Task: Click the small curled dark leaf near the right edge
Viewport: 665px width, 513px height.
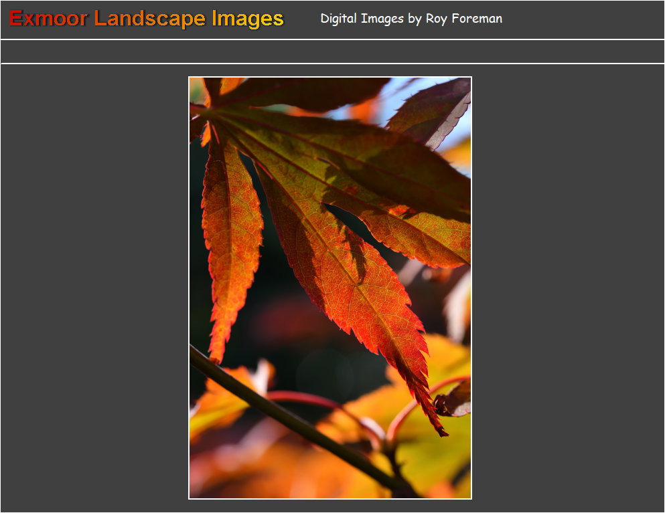Action: pos(454,401)
